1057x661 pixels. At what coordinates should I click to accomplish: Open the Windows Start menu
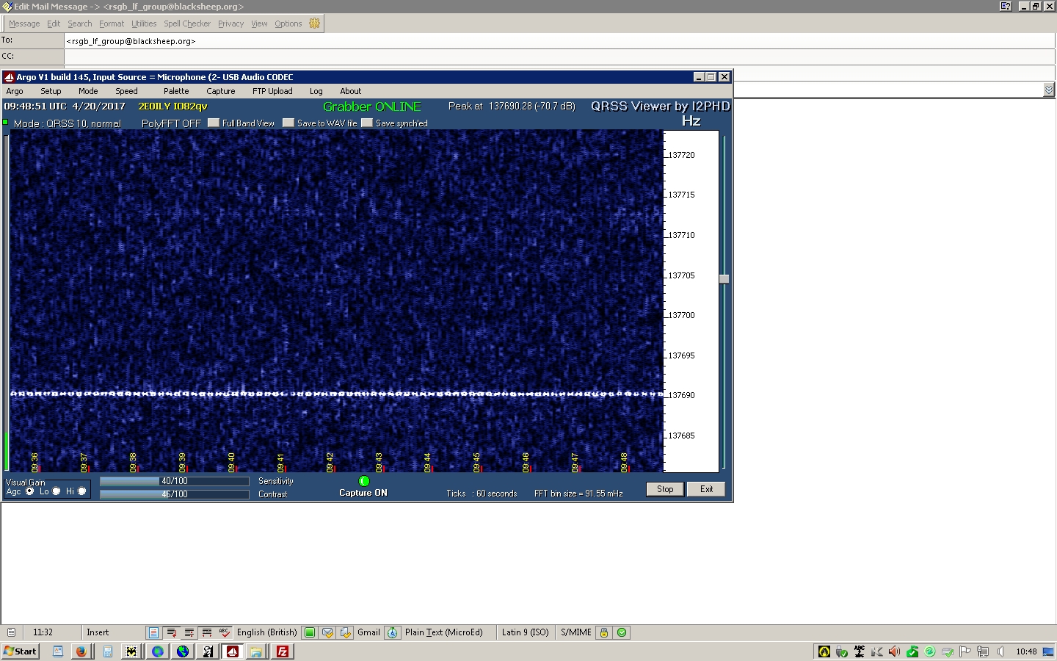click(20, 651)
